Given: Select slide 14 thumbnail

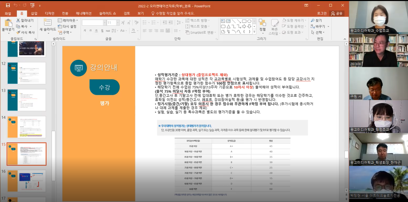Looking at the screenshot, I should [x=27, y=127].
